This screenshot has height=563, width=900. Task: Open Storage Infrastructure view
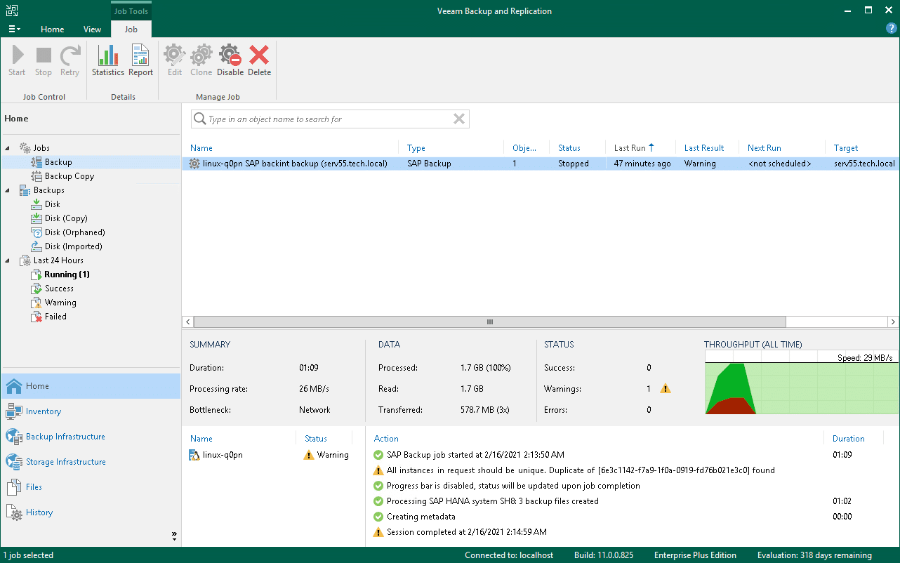pyautogui.click(x=91, y=462)
